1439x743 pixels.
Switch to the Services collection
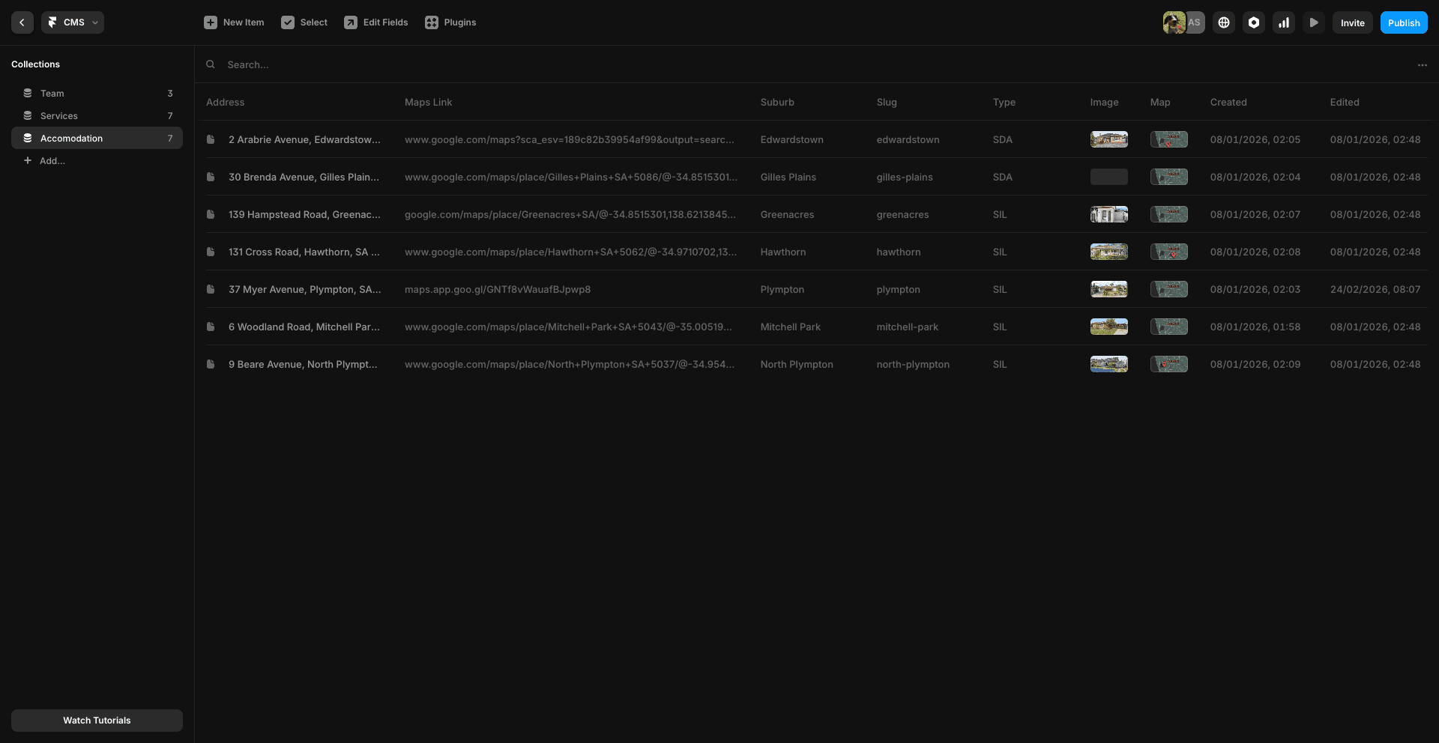coord(58,115)
